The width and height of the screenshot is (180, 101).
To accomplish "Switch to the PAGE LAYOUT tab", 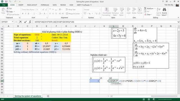I will tap(32, 5).
